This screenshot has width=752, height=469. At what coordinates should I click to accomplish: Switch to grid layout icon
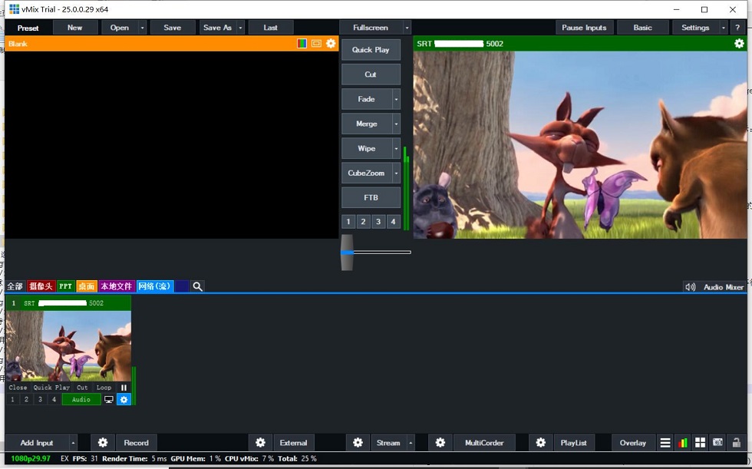click(700, 443)
